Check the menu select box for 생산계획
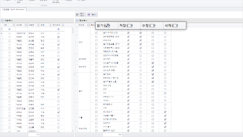243x137 pixels. coord(96,59)
